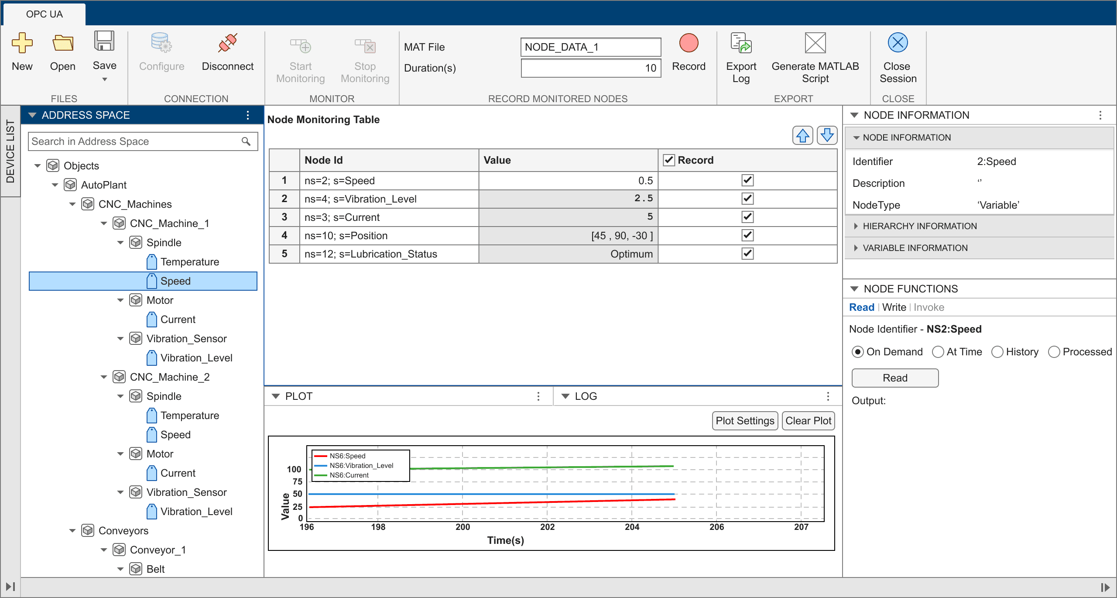Select the OPC UA ribbon tab
Image resolution: width=1117 pixels, height=598 pixels.
pos(45,14)
